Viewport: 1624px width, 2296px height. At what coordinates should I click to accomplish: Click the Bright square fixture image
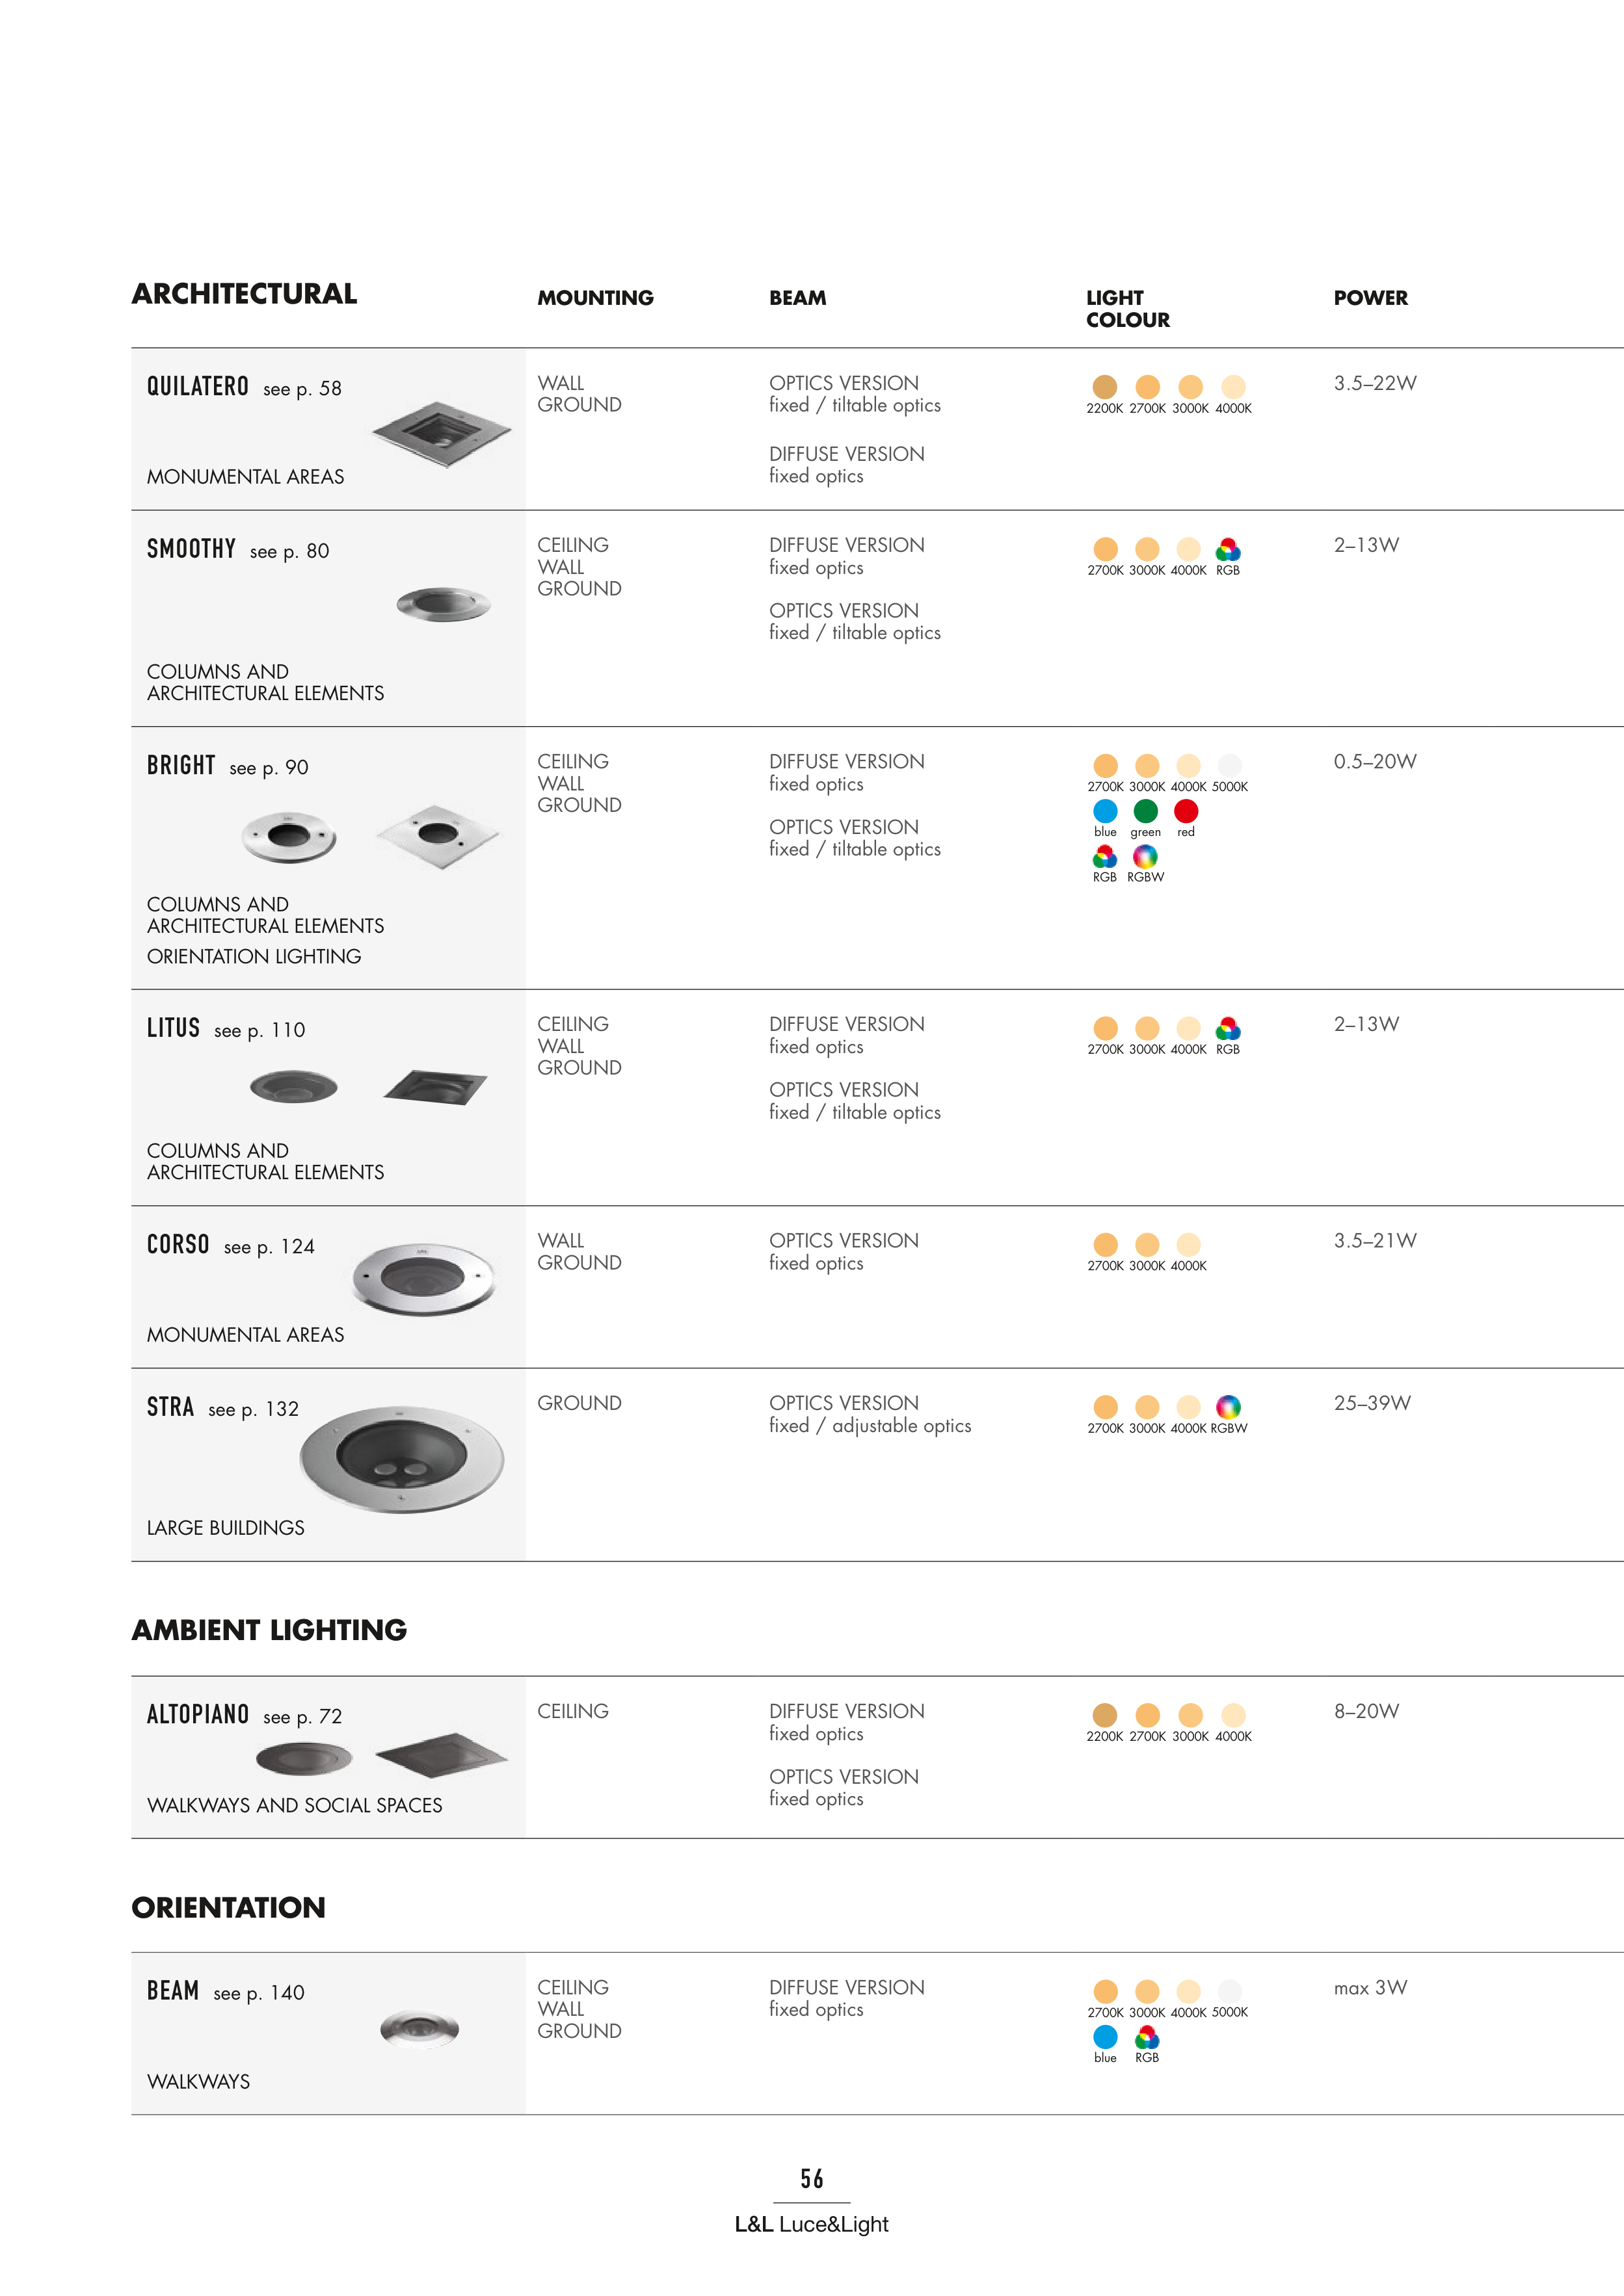click(x=437, y=835)
